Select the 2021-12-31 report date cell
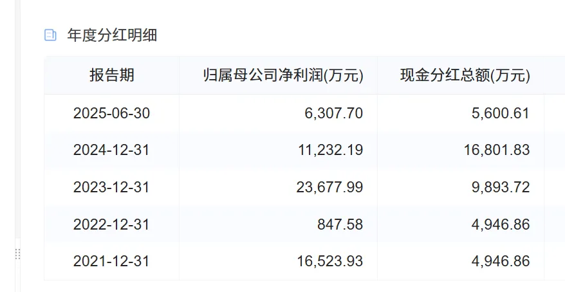 pos(112,261)
